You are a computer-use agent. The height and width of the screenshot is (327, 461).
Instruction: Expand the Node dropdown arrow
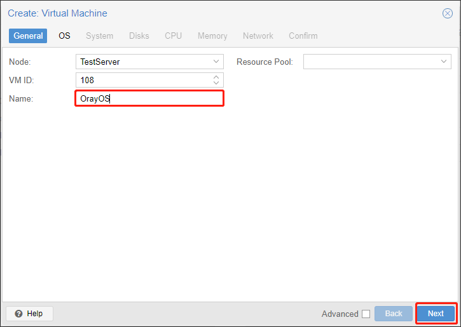point(216,62)
